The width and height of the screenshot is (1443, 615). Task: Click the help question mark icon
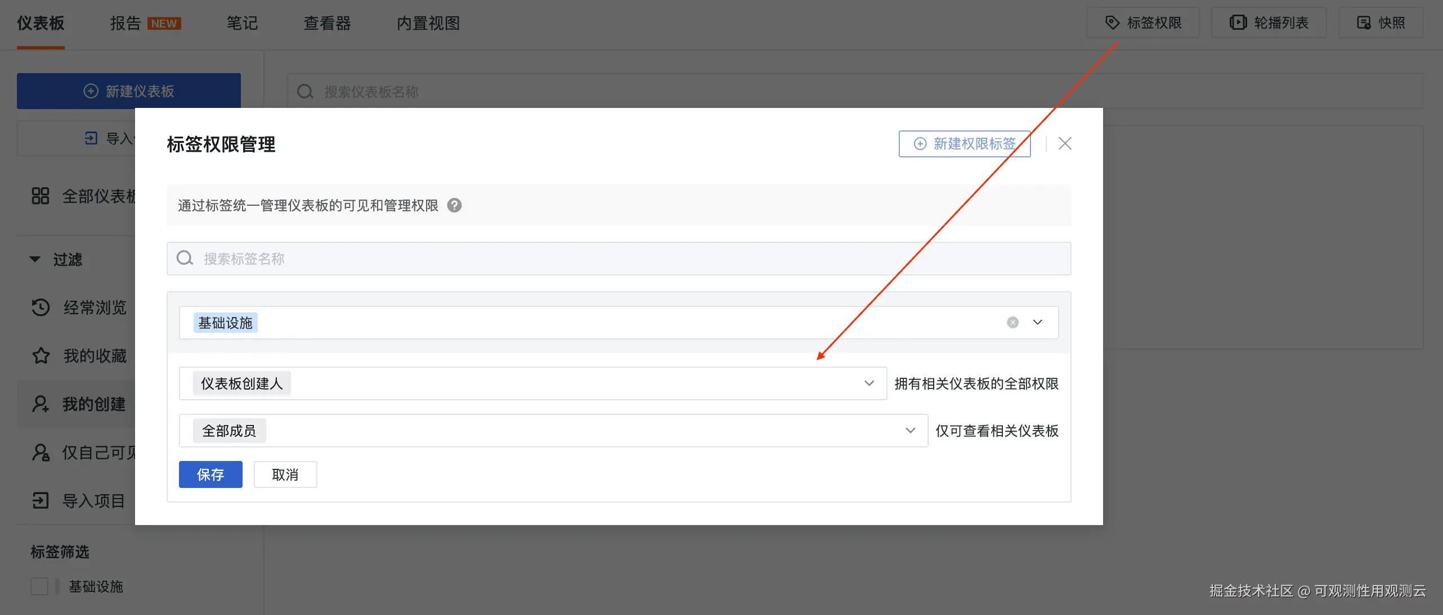point(454,206)
